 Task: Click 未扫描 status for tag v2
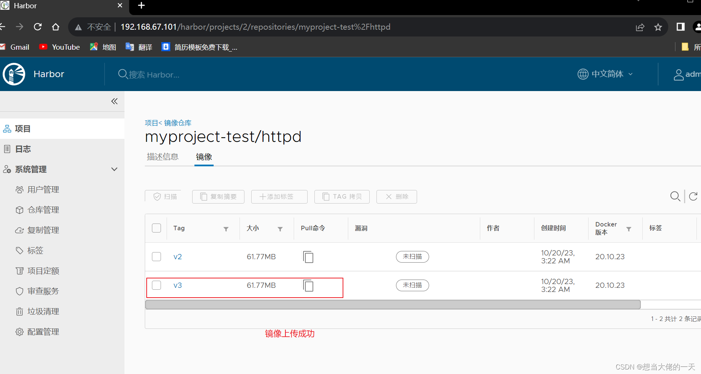point(412,257)
